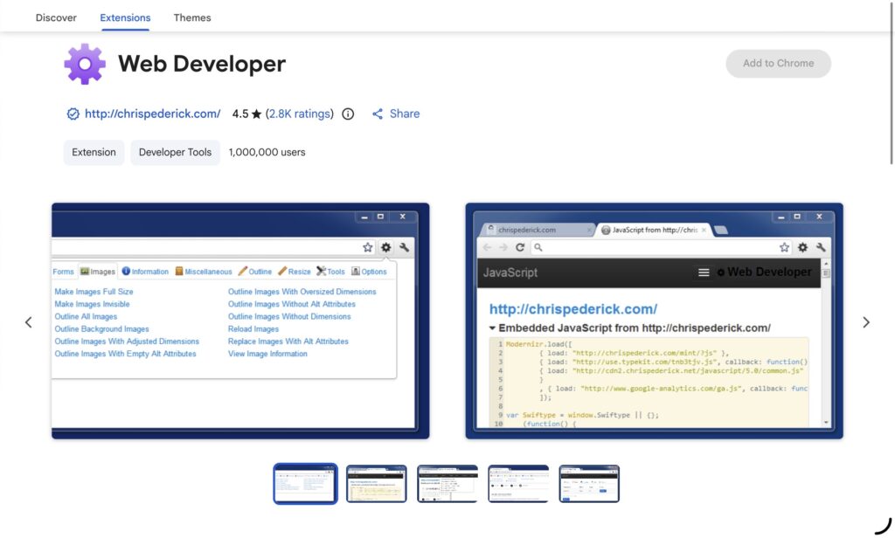Screen dimensions: 895x538
Task: Click 'View Image Information' text
Action: click(267, 354)
